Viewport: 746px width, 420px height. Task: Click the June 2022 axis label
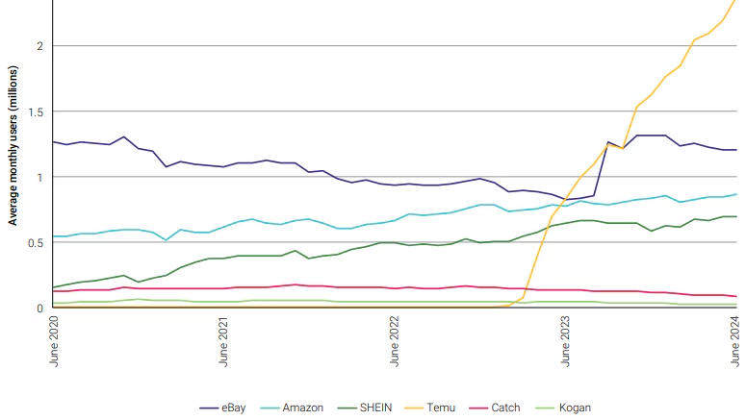coord(395,341)
